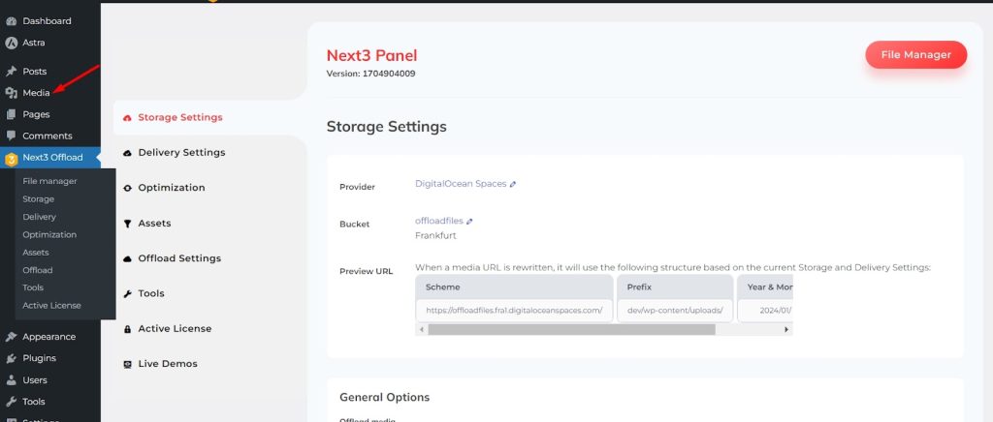Open the Appearance menu
Image resolution: width=993 pixels, height=422 pixels.
[50, 337]
